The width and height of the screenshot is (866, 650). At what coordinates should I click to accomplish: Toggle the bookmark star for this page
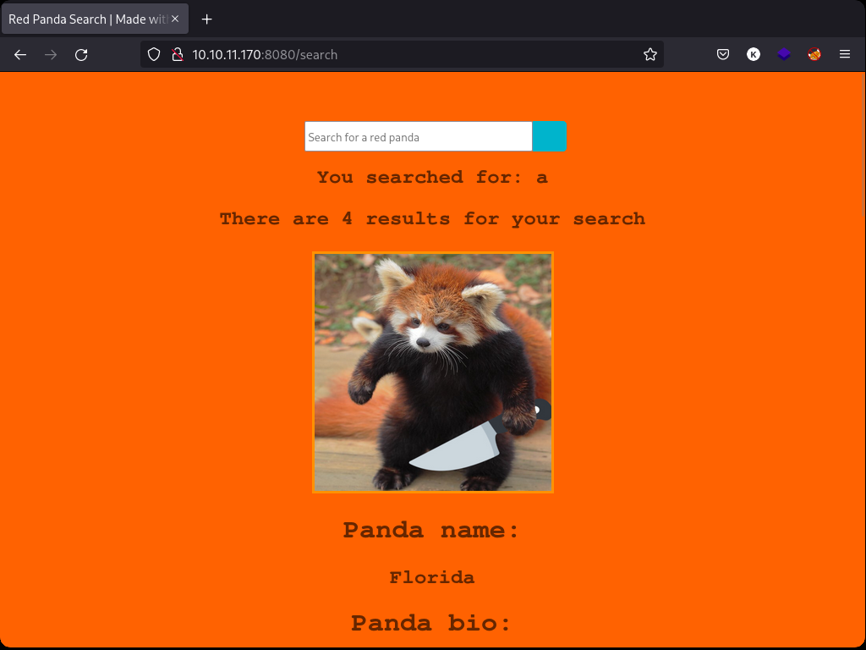pyautogui.click(x=649, y=54)
